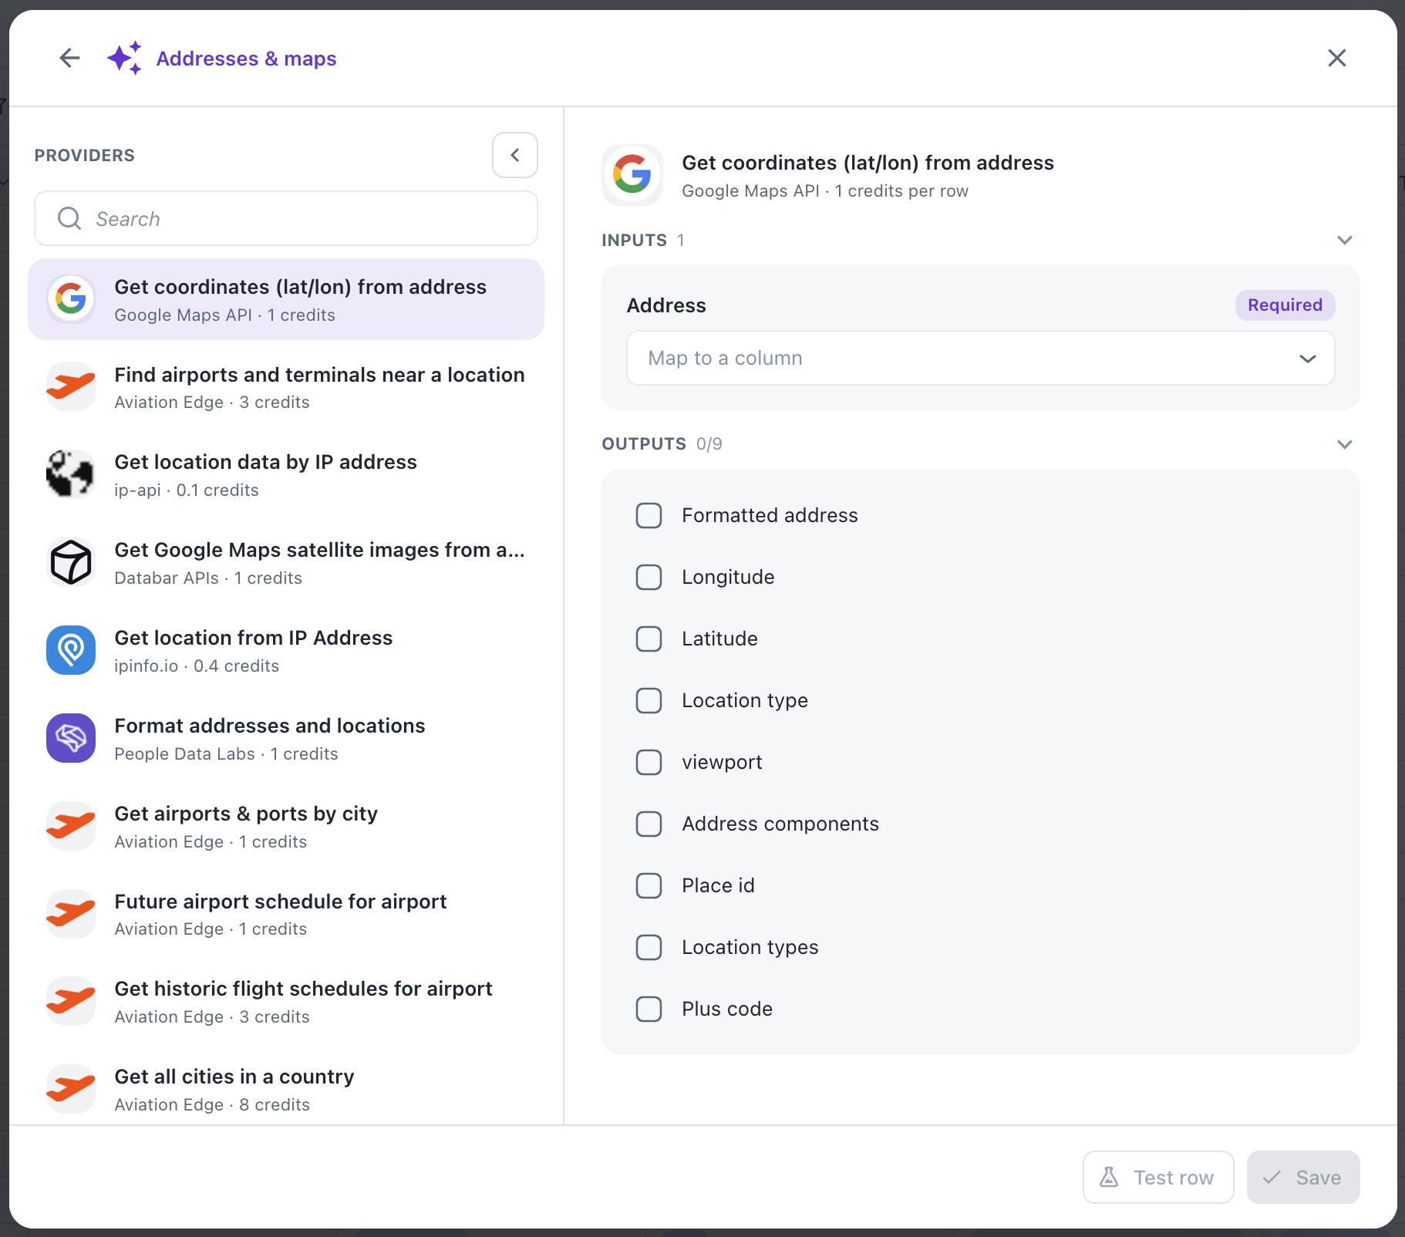Collapse the OUTPUTS section chevron

click(1344, 444)
